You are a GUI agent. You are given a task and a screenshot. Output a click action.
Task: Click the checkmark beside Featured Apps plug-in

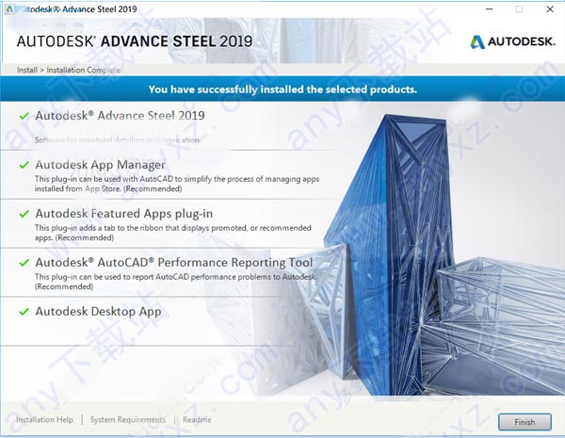(24, 214)
